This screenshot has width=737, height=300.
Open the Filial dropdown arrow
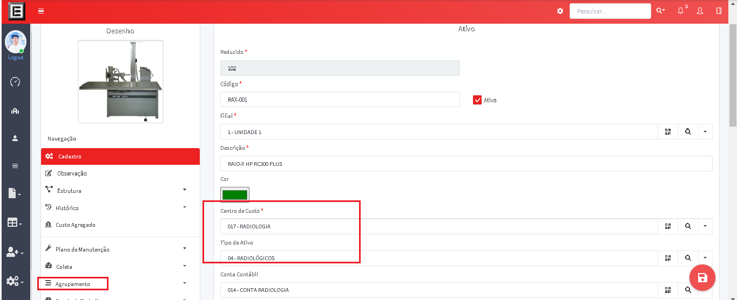tap(705, 132)
